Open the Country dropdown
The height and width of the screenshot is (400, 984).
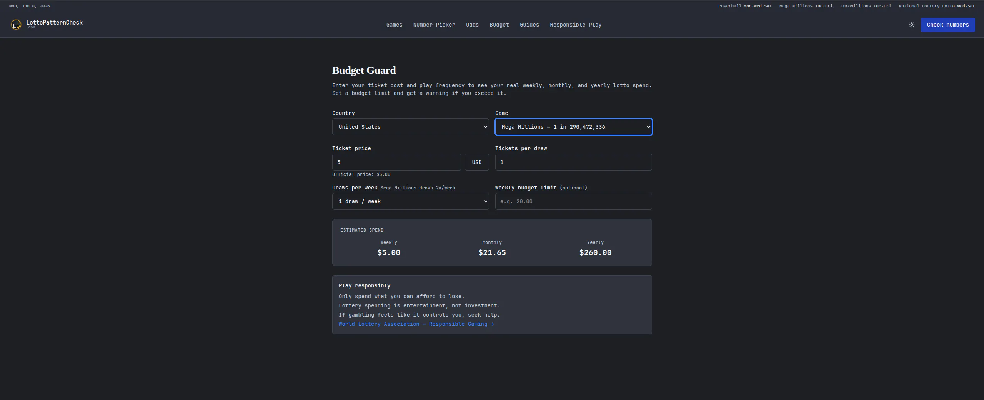tap(410, 127)
